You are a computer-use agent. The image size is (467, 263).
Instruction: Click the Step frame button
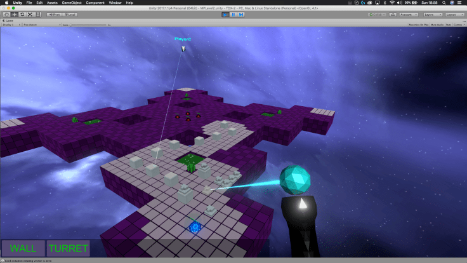pos(241,14)
